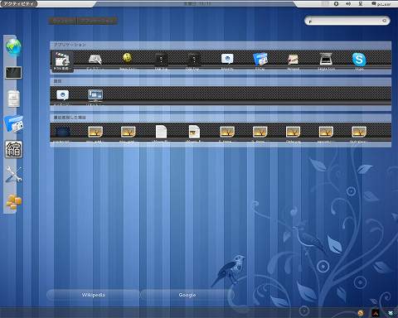Launch the yellow round face application
Viewport: 398px width, 318px height.
tap(127, 58)
